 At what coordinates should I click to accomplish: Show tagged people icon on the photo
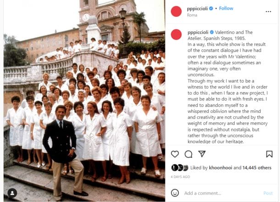tap(12, 193)
